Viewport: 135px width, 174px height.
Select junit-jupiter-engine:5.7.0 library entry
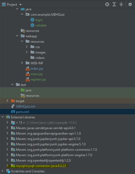[x=51, y=144]
